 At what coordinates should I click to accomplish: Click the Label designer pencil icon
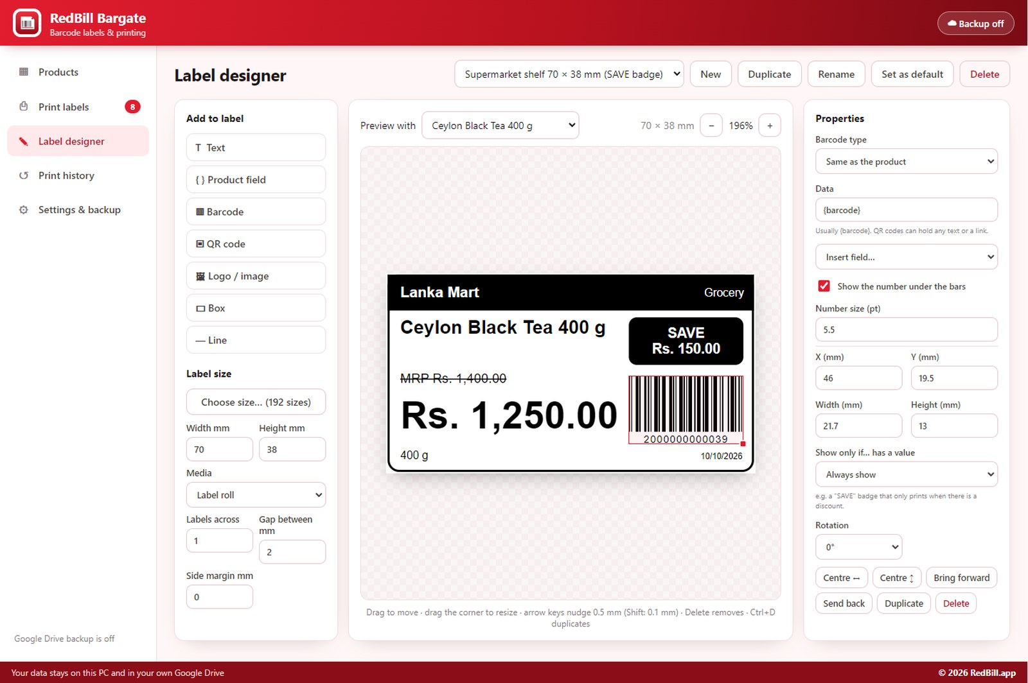coord(24,141)
